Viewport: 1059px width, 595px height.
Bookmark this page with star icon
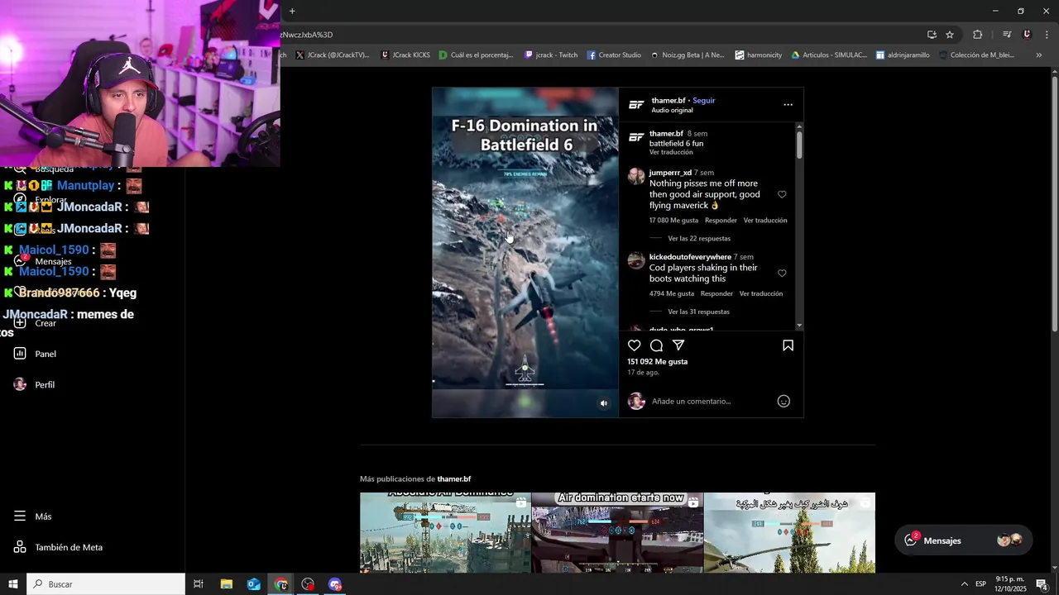[950, 35]
